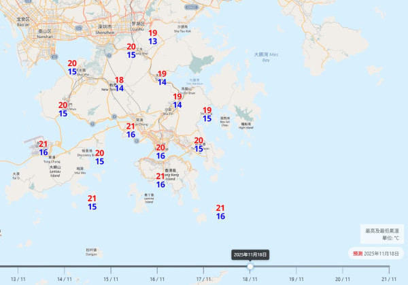Click the Nanshan district label
408x285 pixels.
click(45, 34)
